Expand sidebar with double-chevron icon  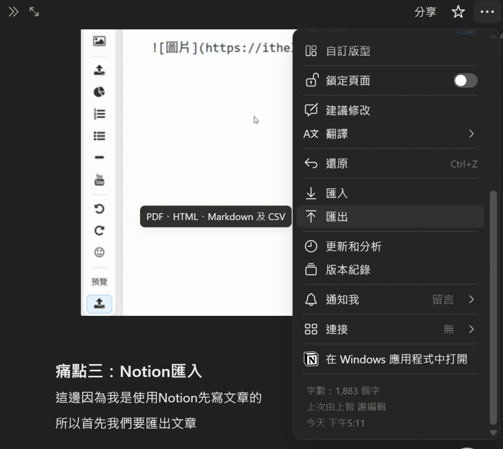coord(13,12)
